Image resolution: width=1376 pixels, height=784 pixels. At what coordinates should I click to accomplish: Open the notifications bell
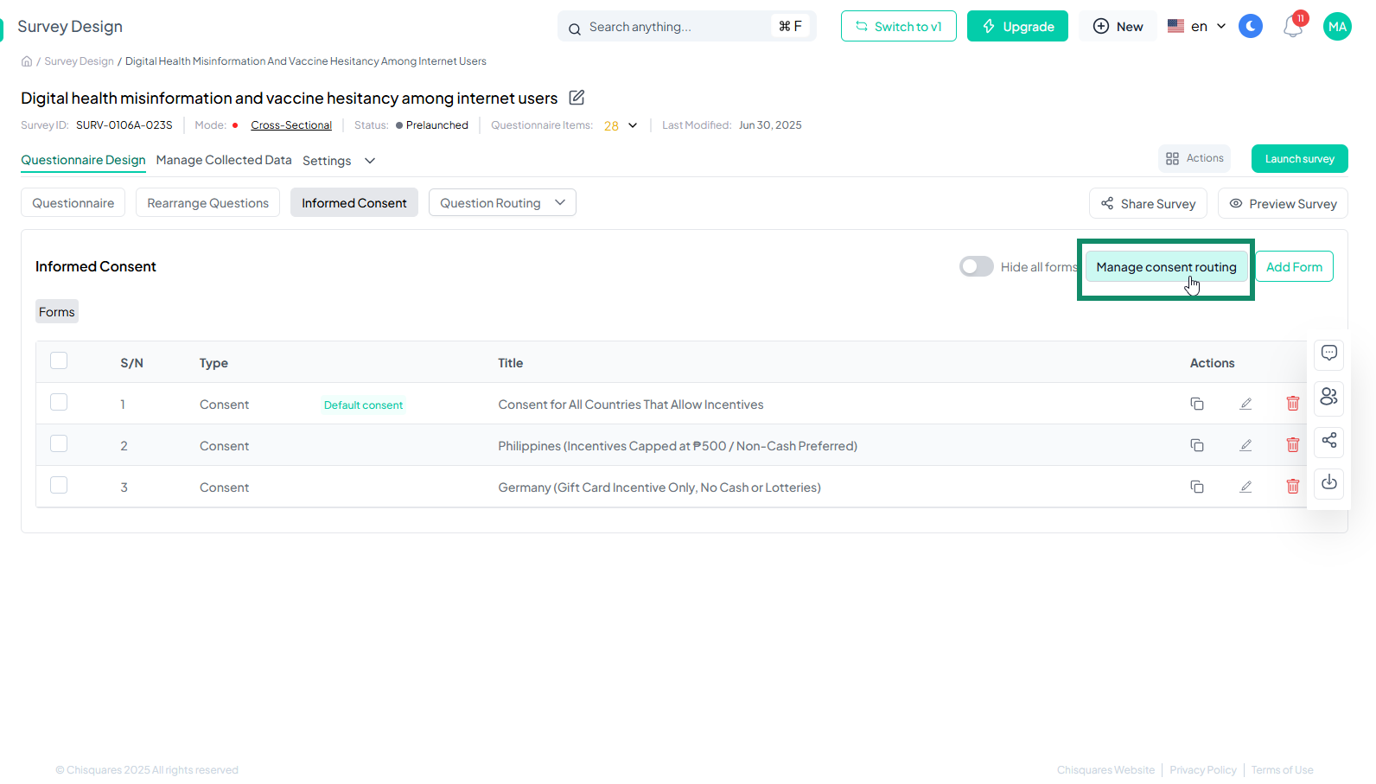(1292, 27)
